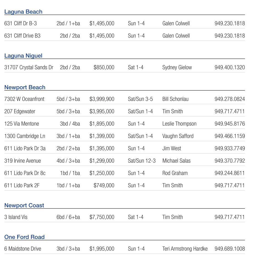
Task: Click the Laguna Beach section heading
Action: 23,12
